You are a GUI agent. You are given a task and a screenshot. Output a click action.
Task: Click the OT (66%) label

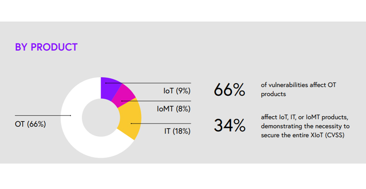coord(30,124)
